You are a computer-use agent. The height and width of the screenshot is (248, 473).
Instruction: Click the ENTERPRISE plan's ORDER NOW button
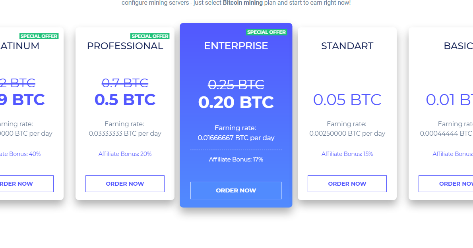pyautogui.click(x=236, y=190)
